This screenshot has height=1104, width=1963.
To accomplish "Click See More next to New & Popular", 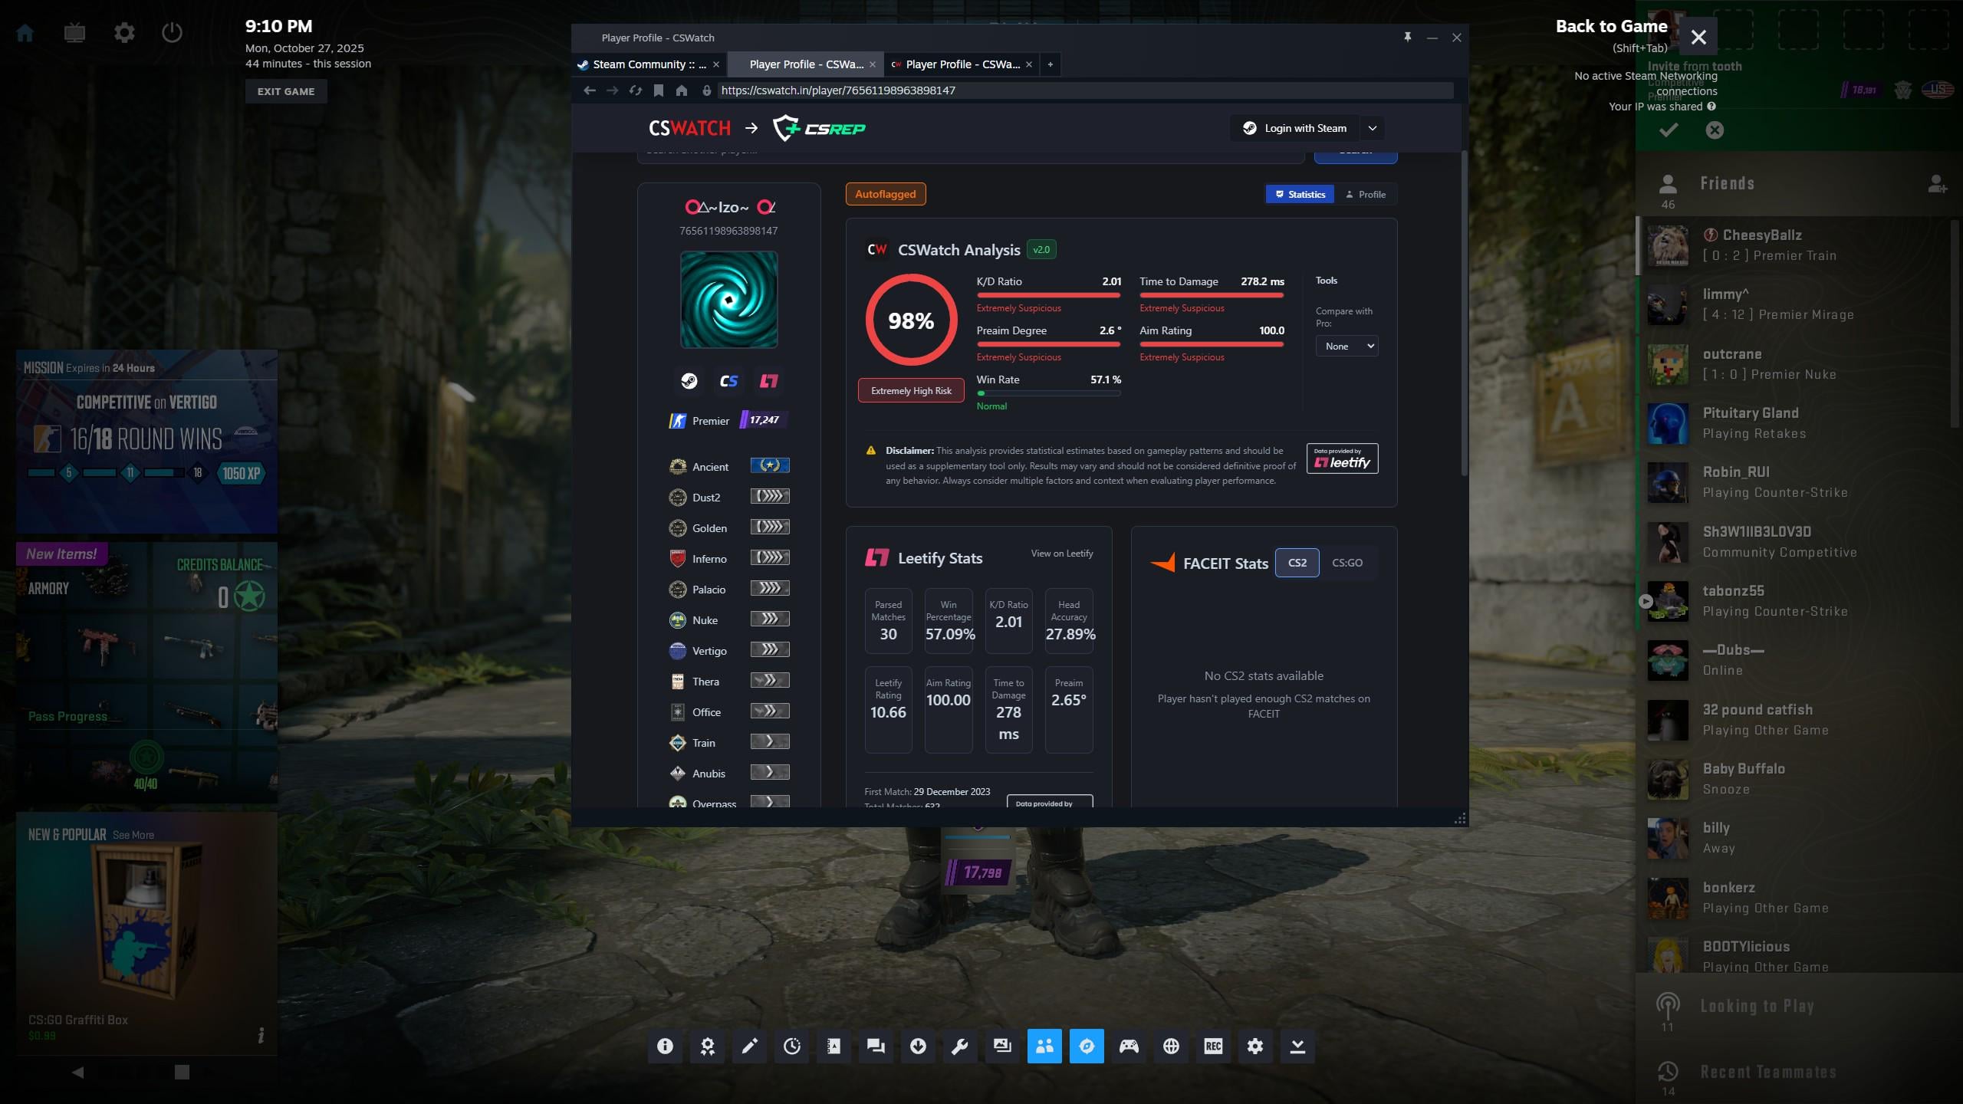I will pos(133,836).
